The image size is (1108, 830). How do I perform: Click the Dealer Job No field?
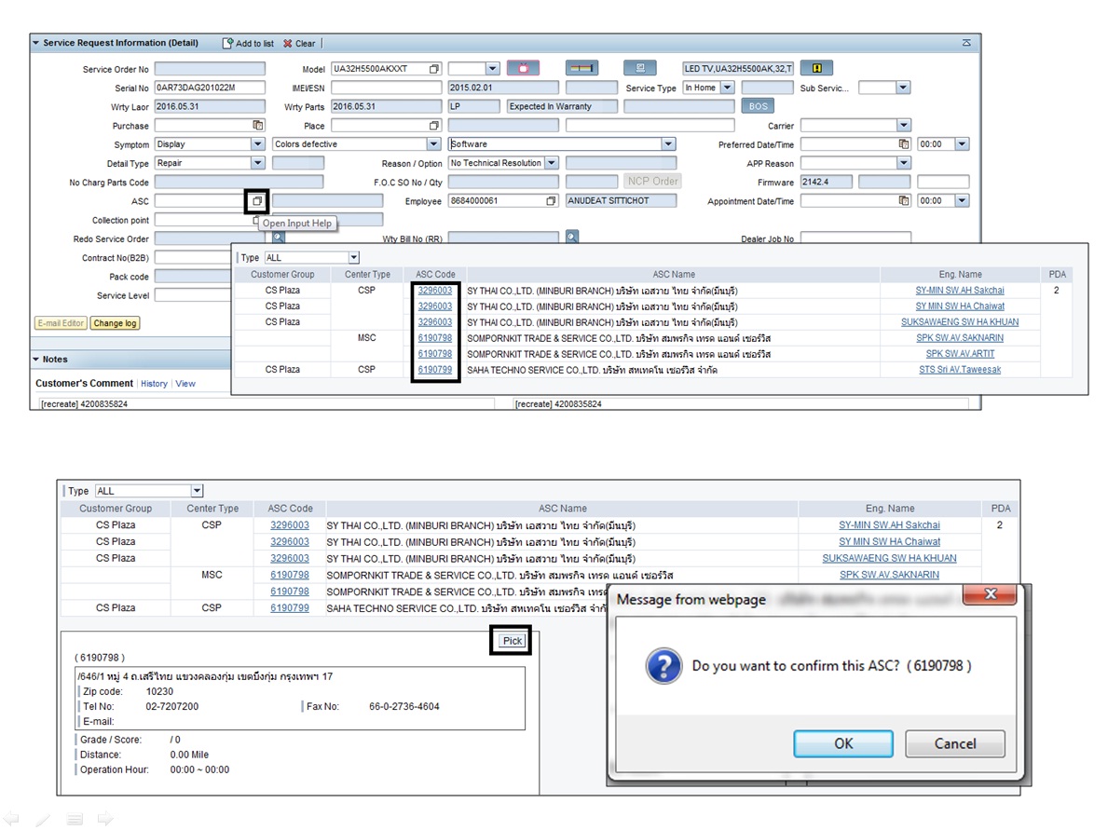click(855, 238)
